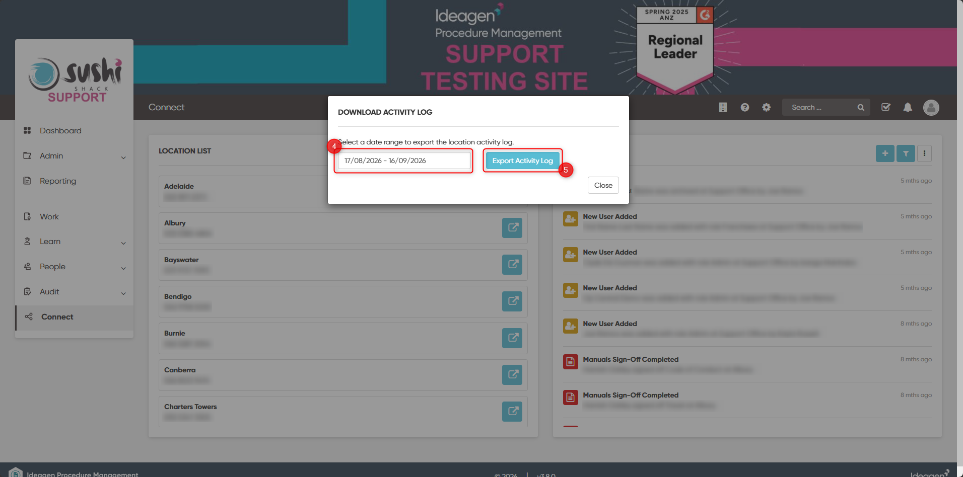963x477 pixels.
Task: Close the Download Activity Log dialog
Action: [603, 185]
